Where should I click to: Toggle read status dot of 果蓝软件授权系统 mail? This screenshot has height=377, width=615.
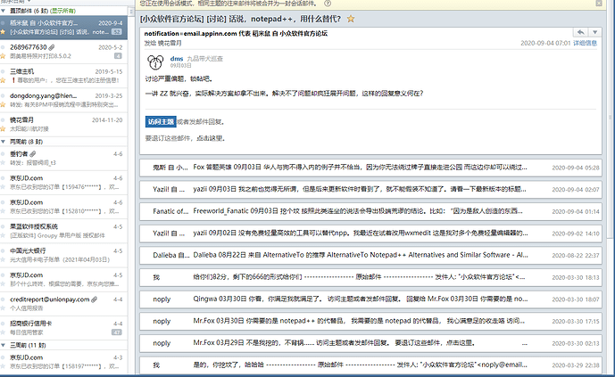[3, 226]
